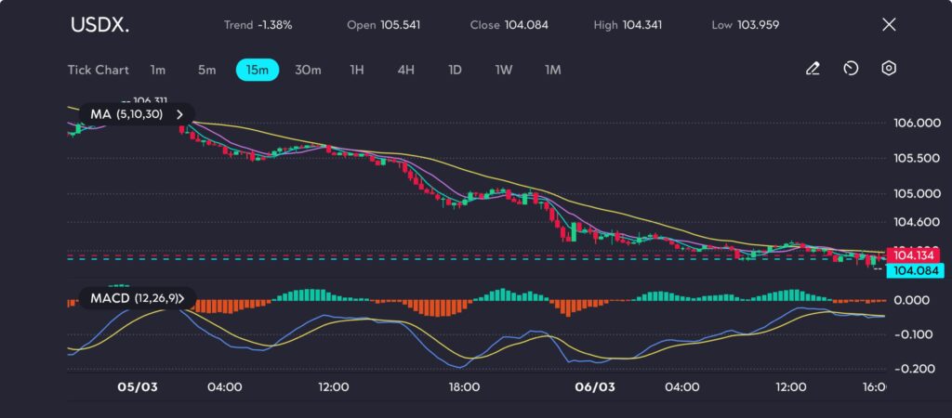
Task: Switch to the Tick Chart view
Action: tap(99, 70)
